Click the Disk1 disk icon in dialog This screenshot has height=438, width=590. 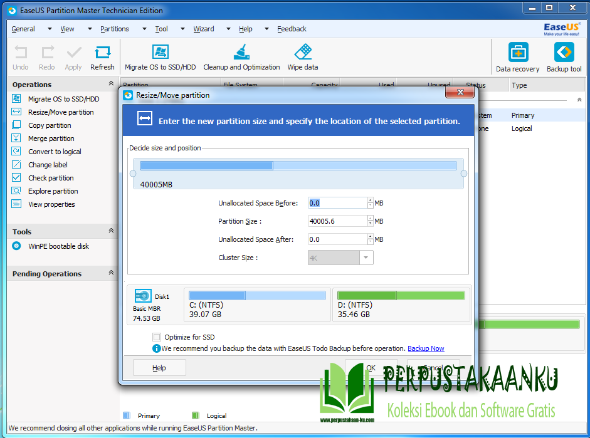pos(143,296)
